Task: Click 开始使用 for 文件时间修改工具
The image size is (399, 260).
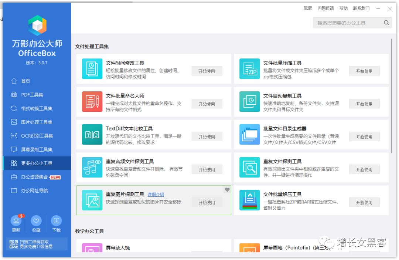Action: (x=207, y=71)
